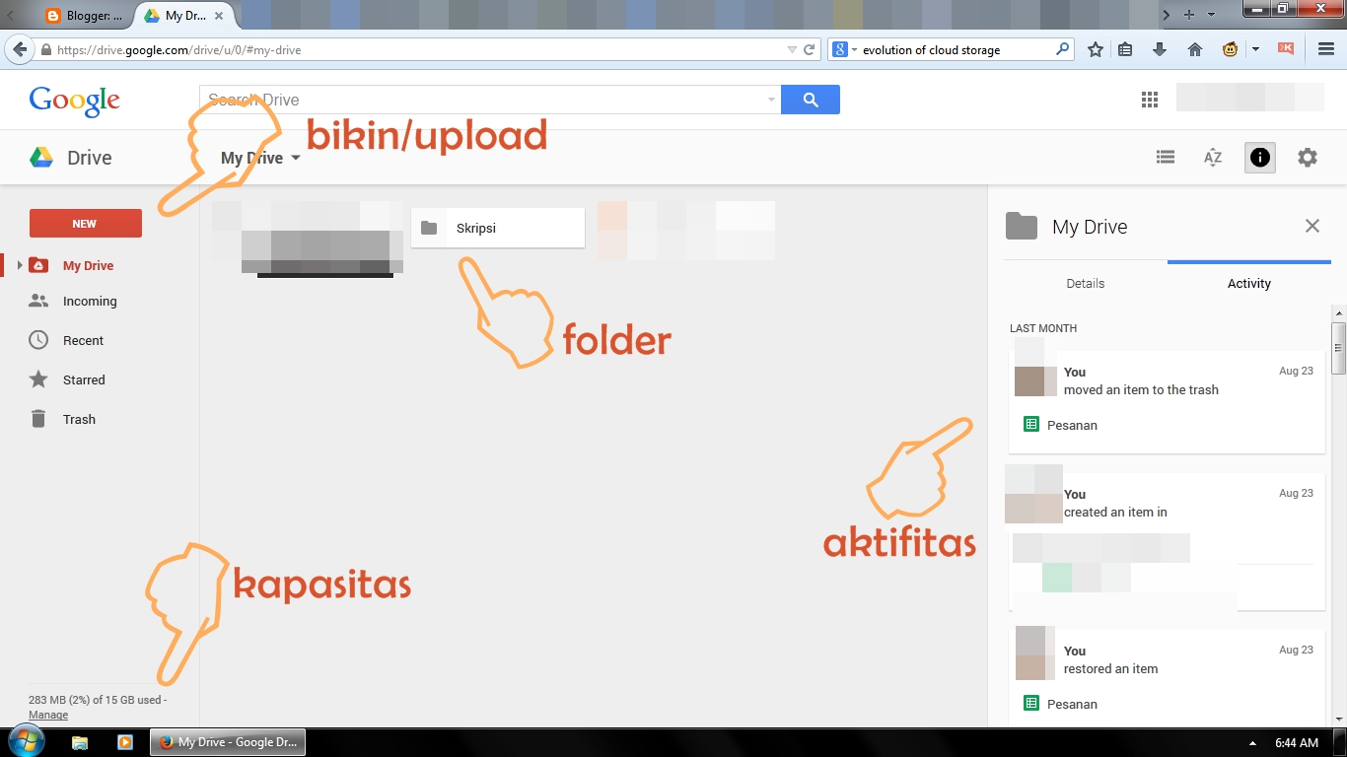Screen dimensions: 1347x757
Task: Open the Firefox hamburger menu
Action: [1326, 49]
